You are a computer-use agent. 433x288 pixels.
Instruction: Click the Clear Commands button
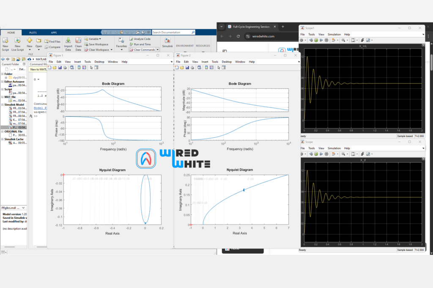142,50
